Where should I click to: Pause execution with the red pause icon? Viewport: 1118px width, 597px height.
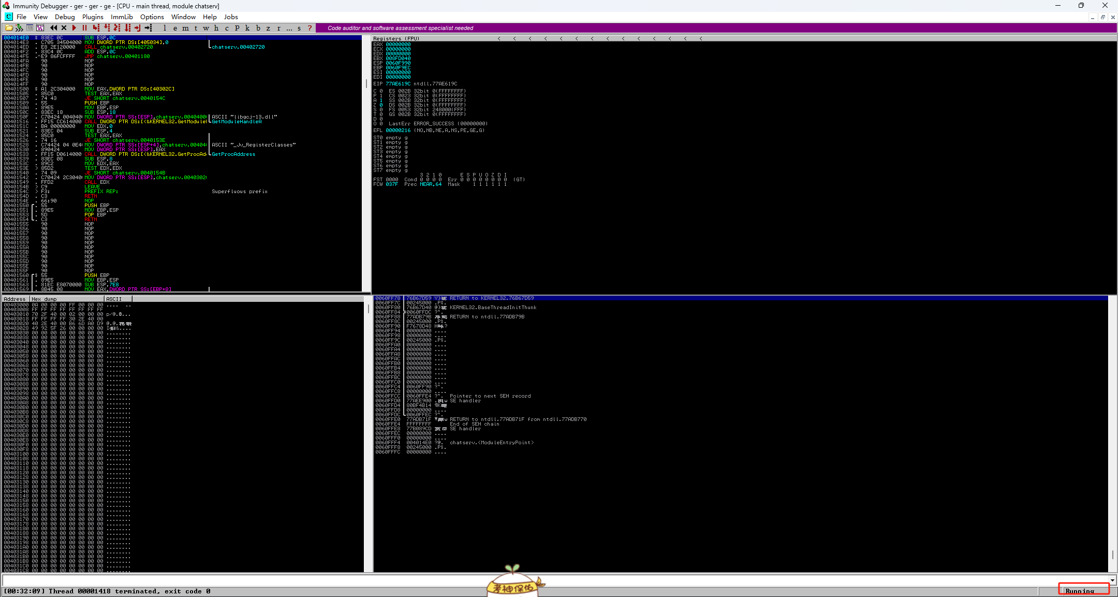tap(84, 28)
